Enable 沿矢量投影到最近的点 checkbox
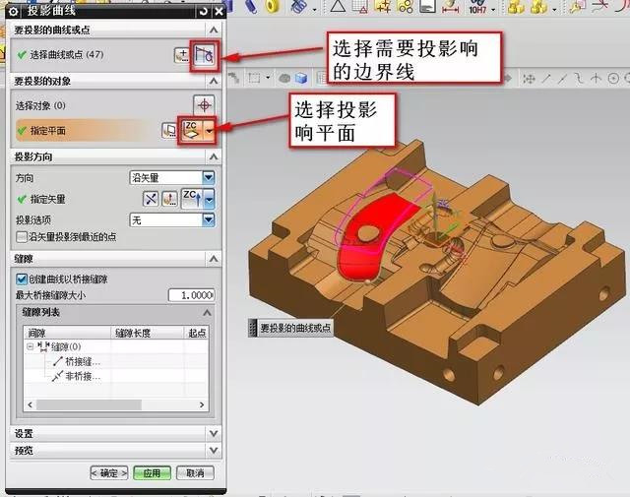Screen dimensions: 630x497 22,237
